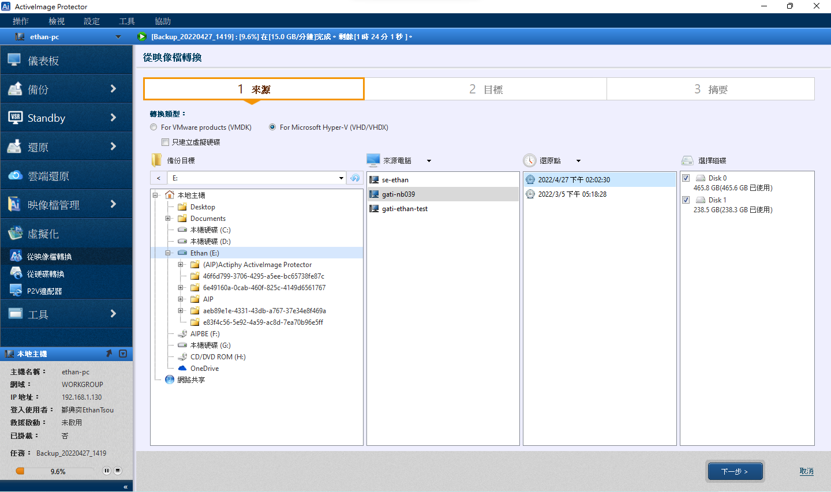Viewport: 831px width, 492px height.
Task: Collapse the left sidebar with the double-arrow
Action: click(125, 487)
